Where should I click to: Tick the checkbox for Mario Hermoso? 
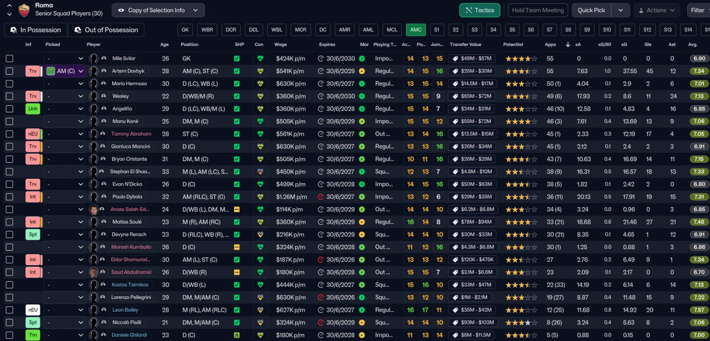coord(9,84)
